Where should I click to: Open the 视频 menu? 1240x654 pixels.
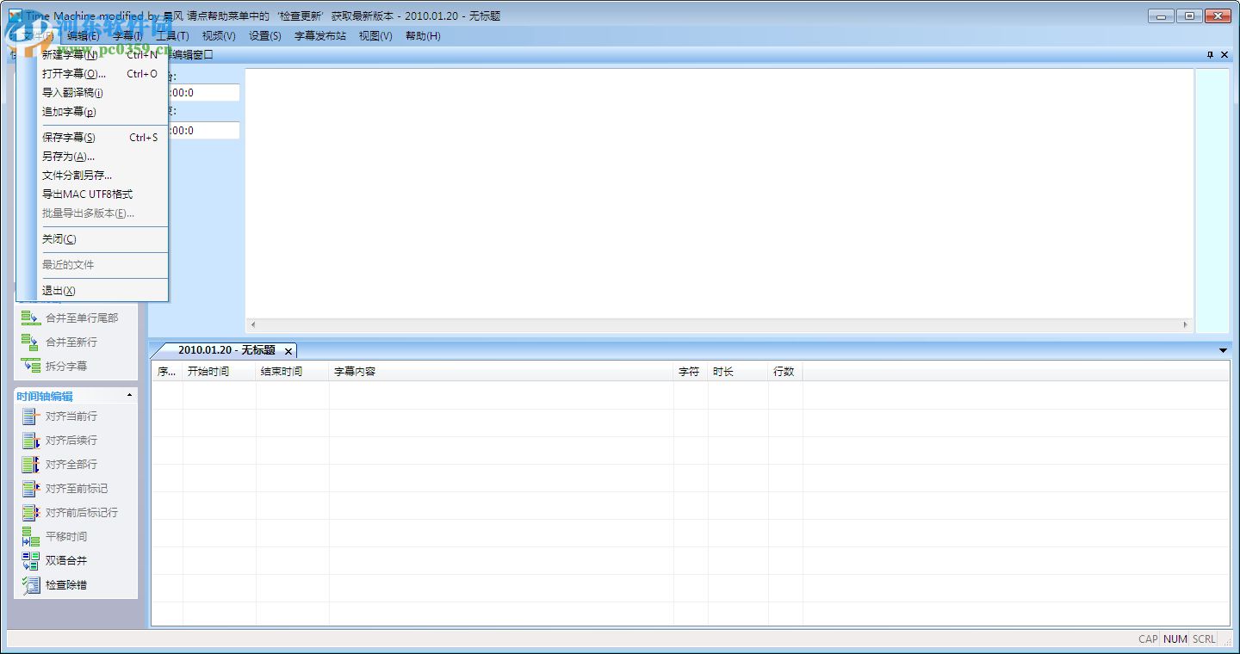coord(218,35)
